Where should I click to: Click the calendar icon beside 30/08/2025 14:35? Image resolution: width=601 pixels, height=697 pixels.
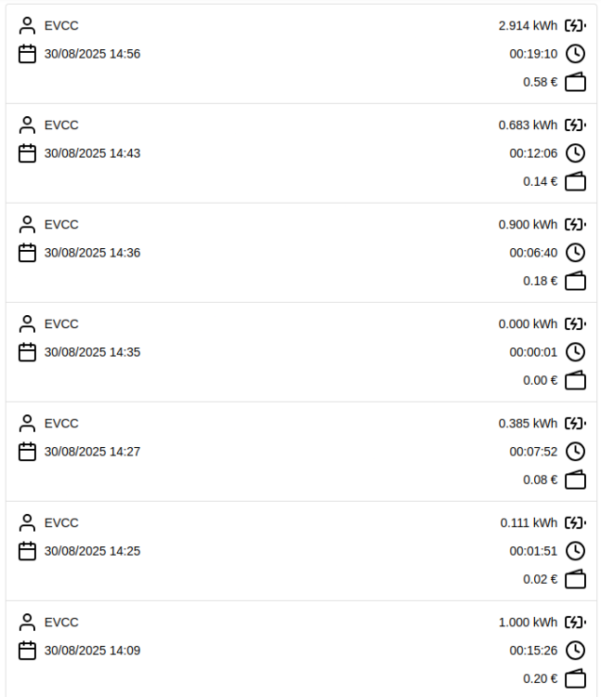27,352
